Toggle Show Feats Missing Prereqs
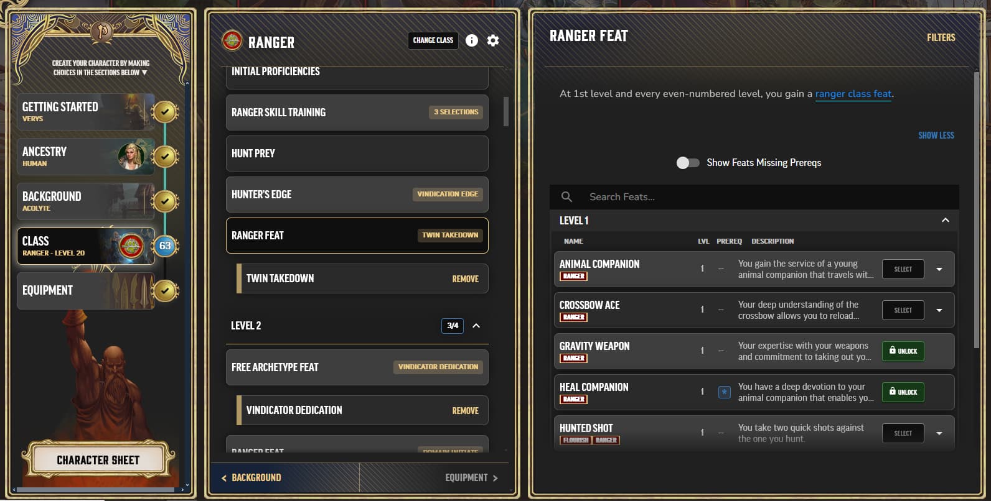The image size is (991, 501). click(x=688, y=163)
